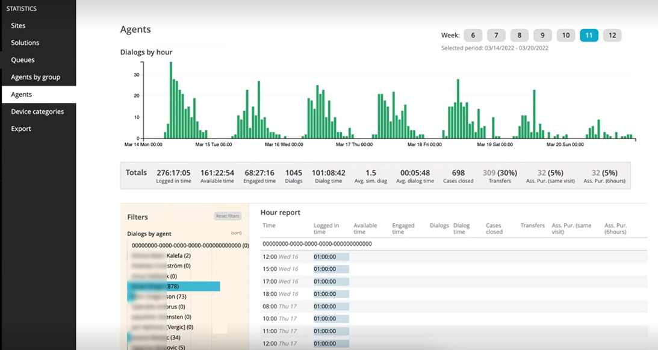658x350 pixels.
Task: Click the Logged in time column header
Action: 326,228
